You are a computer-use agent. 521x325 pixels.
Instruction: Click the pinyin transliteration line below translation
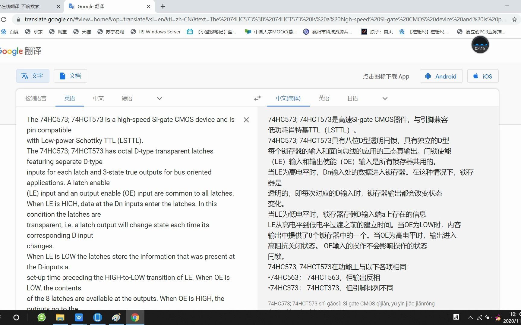click(351, 304)
